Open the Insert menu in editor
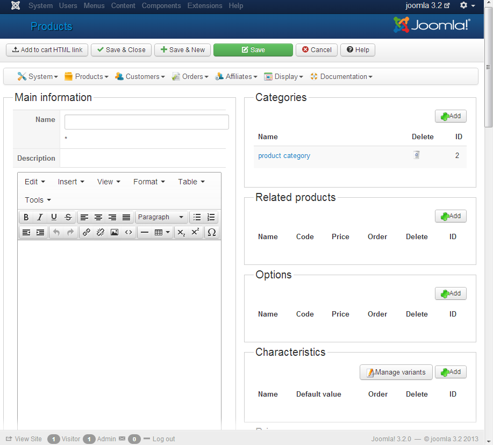The height and width of the screenshot is (445, 493). (71, 182)
